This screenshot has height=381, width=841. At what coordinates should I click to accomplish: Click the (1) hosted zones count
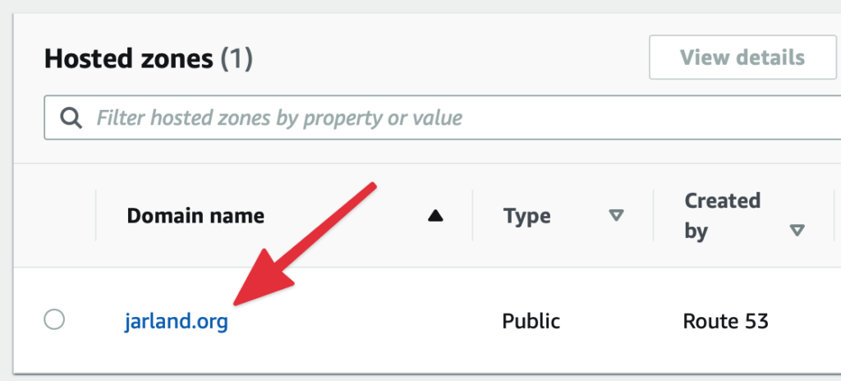coord(237,58)
